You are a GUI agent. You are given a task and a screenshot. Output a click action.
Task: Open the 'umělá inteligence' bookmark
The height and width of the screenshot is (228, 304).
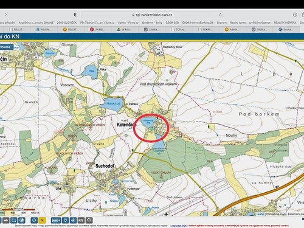[x=260, y=22]
